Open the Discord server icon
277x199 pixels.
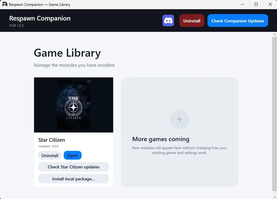168,21
